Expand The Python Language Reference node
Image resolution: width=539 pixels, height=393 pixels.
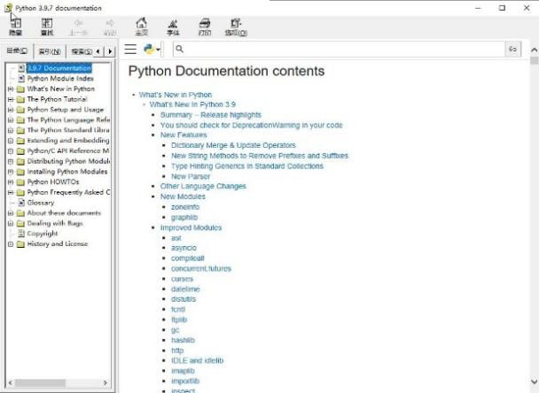11,120
